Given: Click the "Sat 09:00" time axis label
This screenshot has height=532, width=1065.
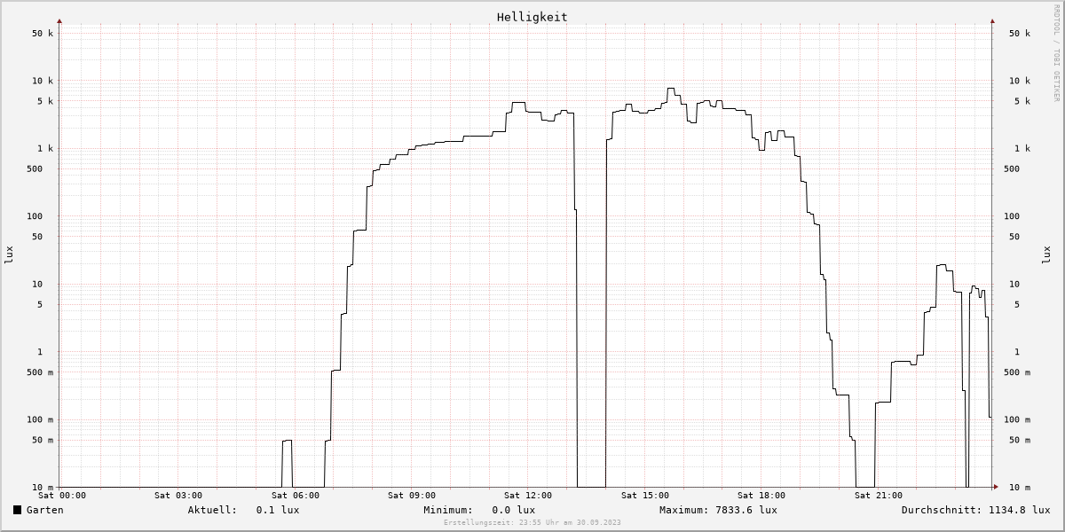Looking at the screenshot, I should pos(412,496).
